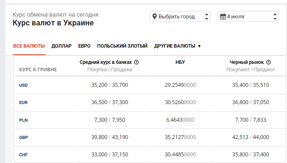Open the Выбрать город dropdown

click(179, 17)
